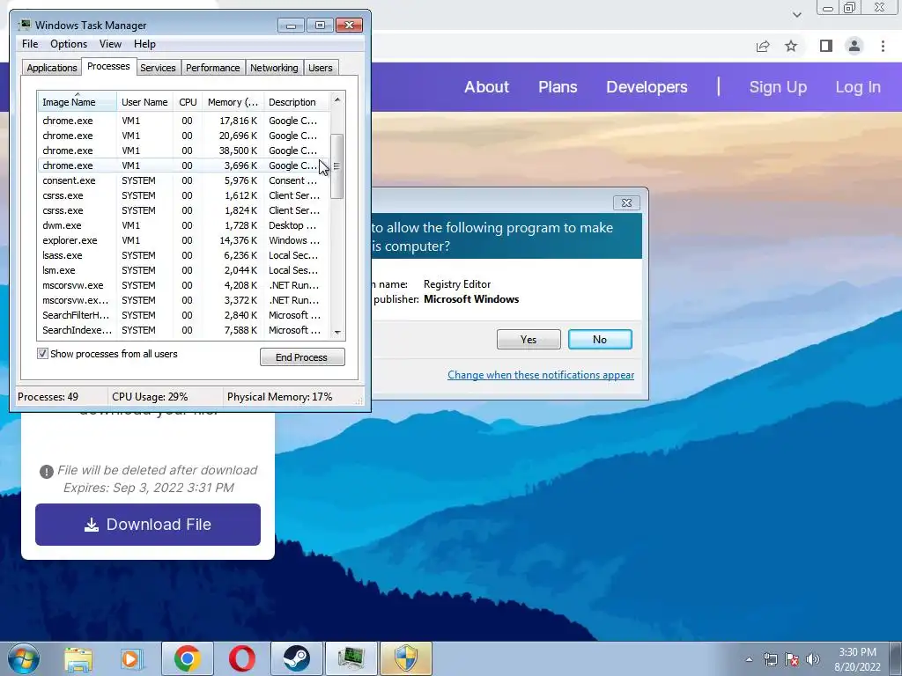Image resolution: width=902 pixels, height=676 pixels.
Task: Open the volume speaker tray icon
Action: tap(812, 659)
